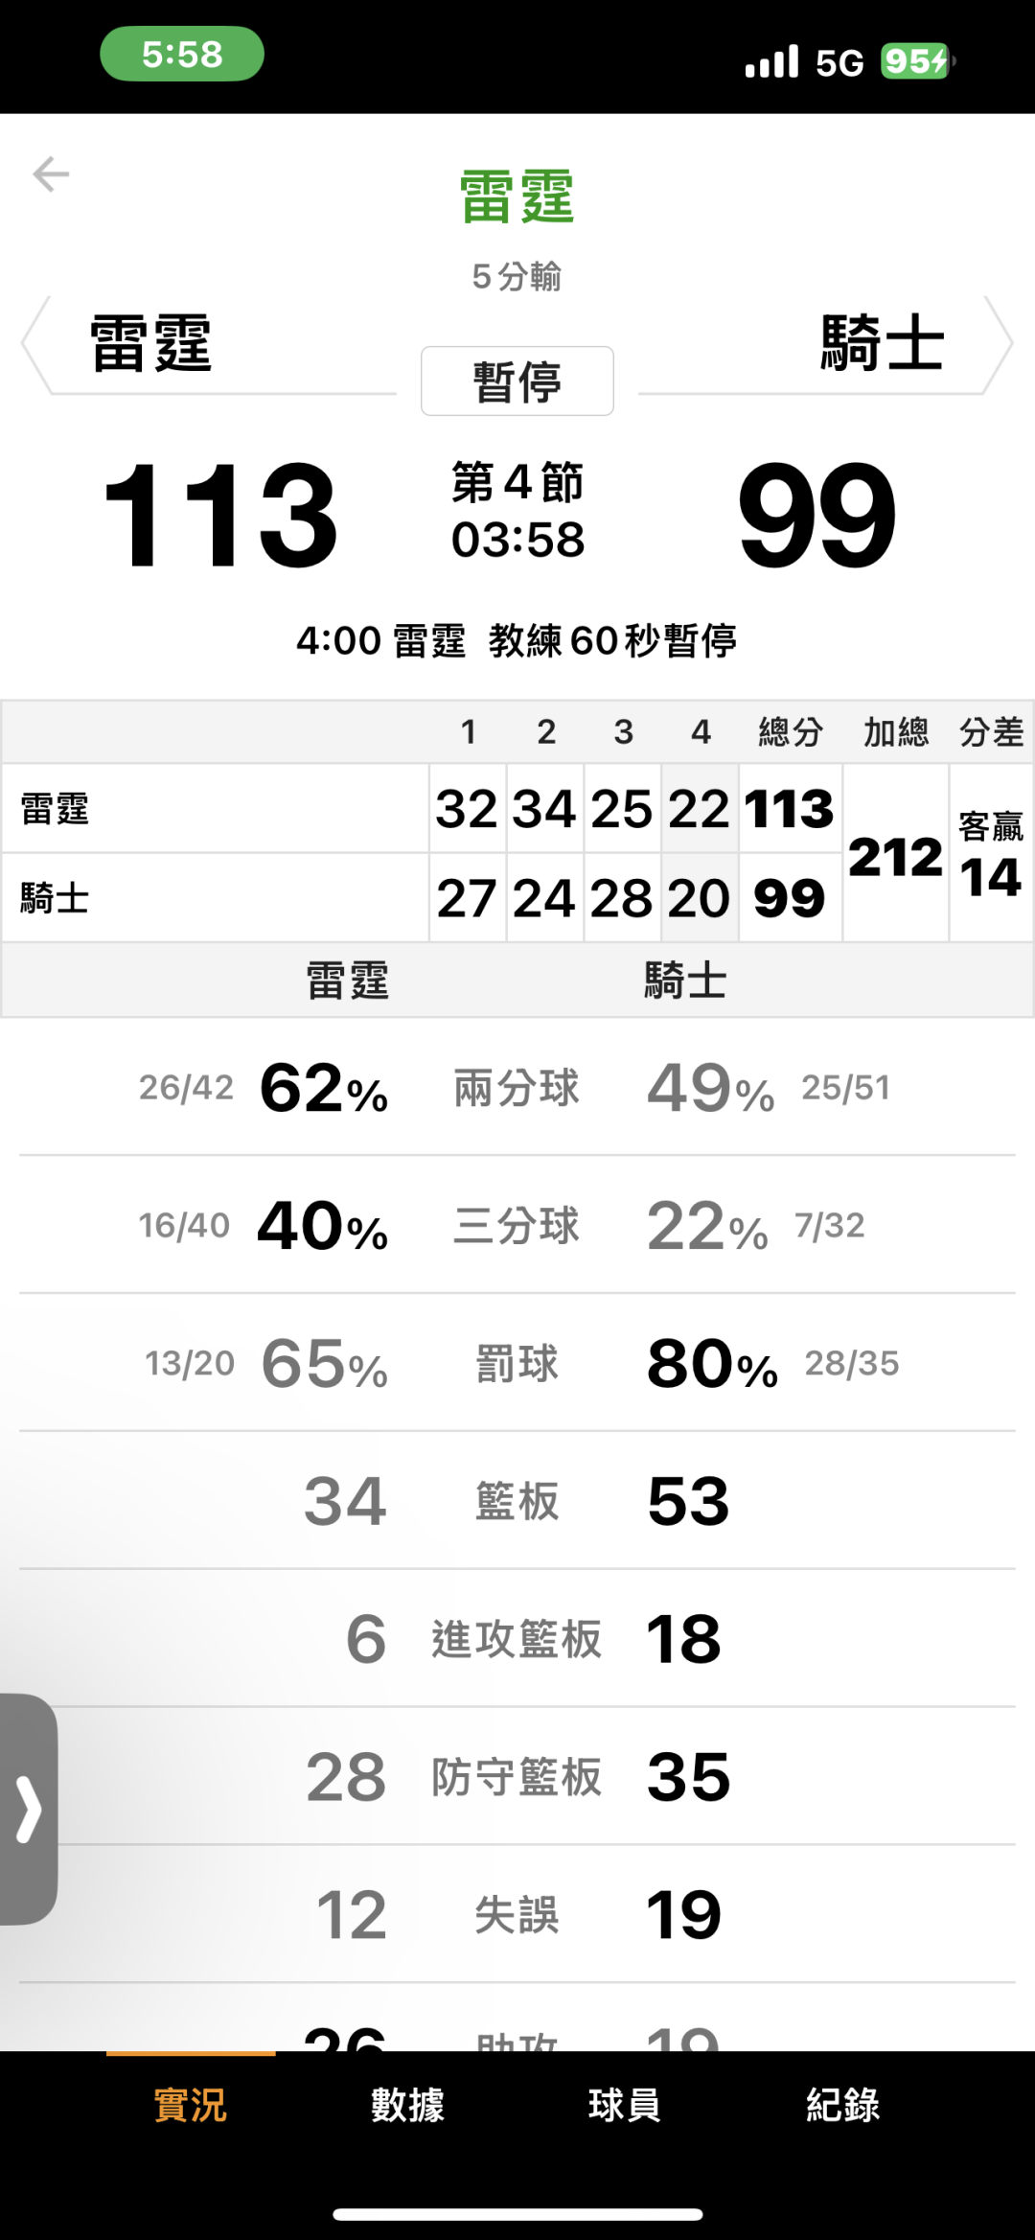The width and height of the screenshot is (1035, 2240).
Task: Select the 球員 tab
Action: tap(624, 2106)
